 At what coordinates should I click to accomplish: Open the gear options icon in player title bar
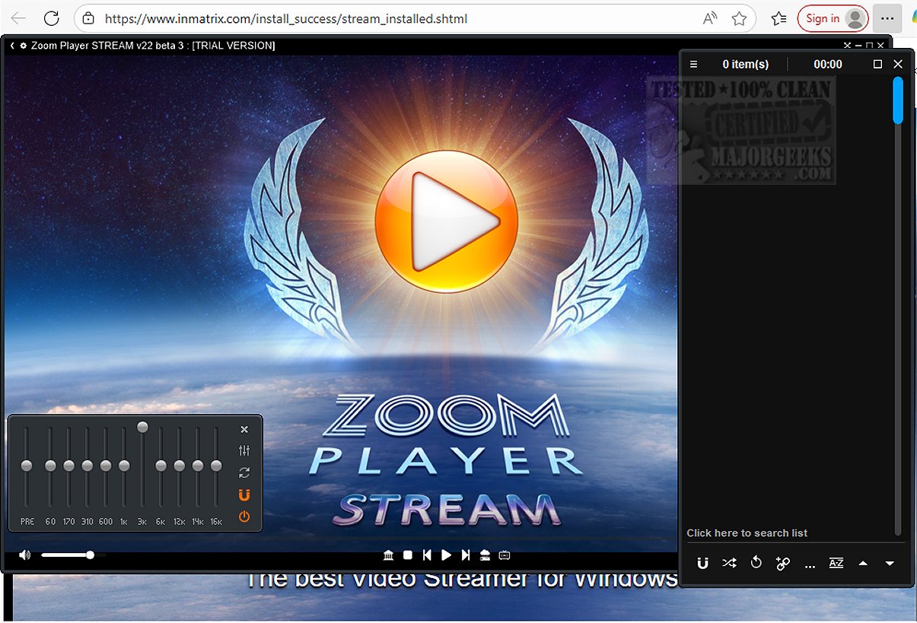pyautogui.click(x=24, y=46)
